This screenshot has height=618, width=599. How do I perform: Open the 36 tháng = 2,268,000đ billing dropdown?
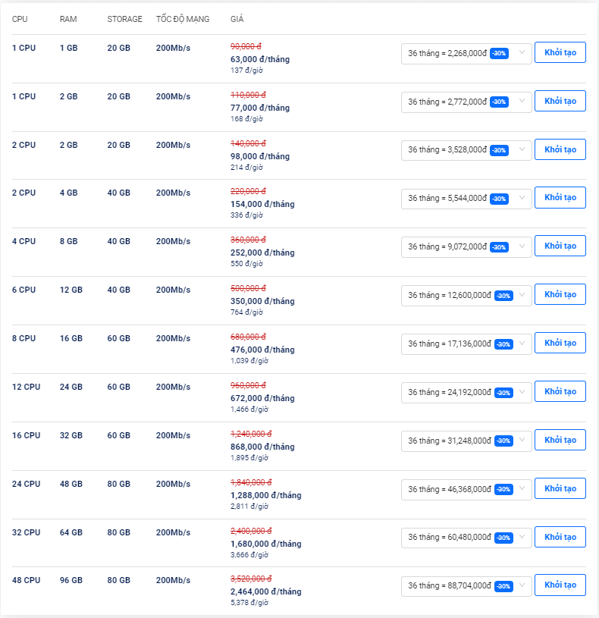click(x=466, y=53)
